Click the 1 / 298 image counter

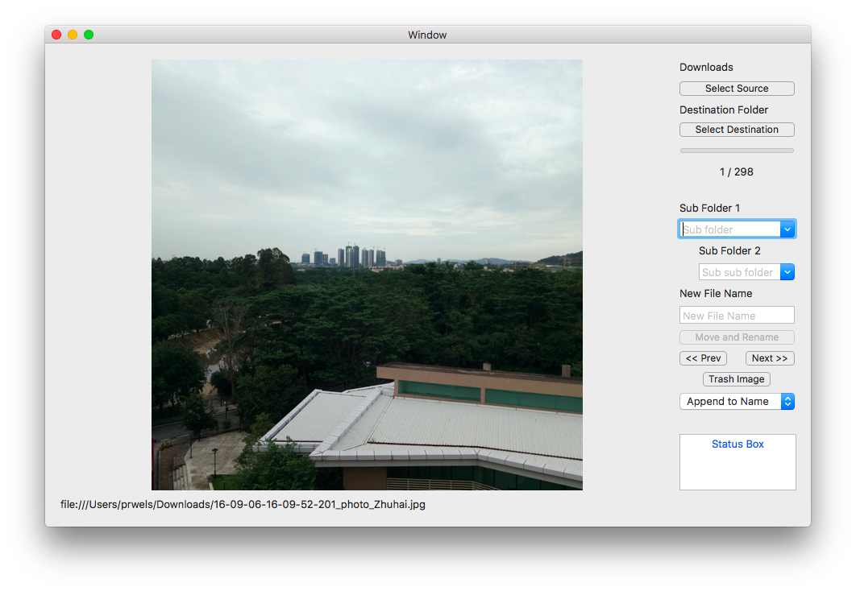(737, 172)
